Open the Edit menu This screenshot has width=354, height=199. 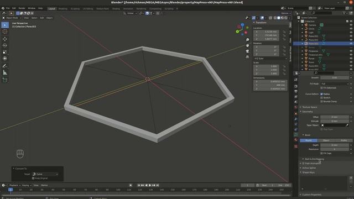[14, 8]
